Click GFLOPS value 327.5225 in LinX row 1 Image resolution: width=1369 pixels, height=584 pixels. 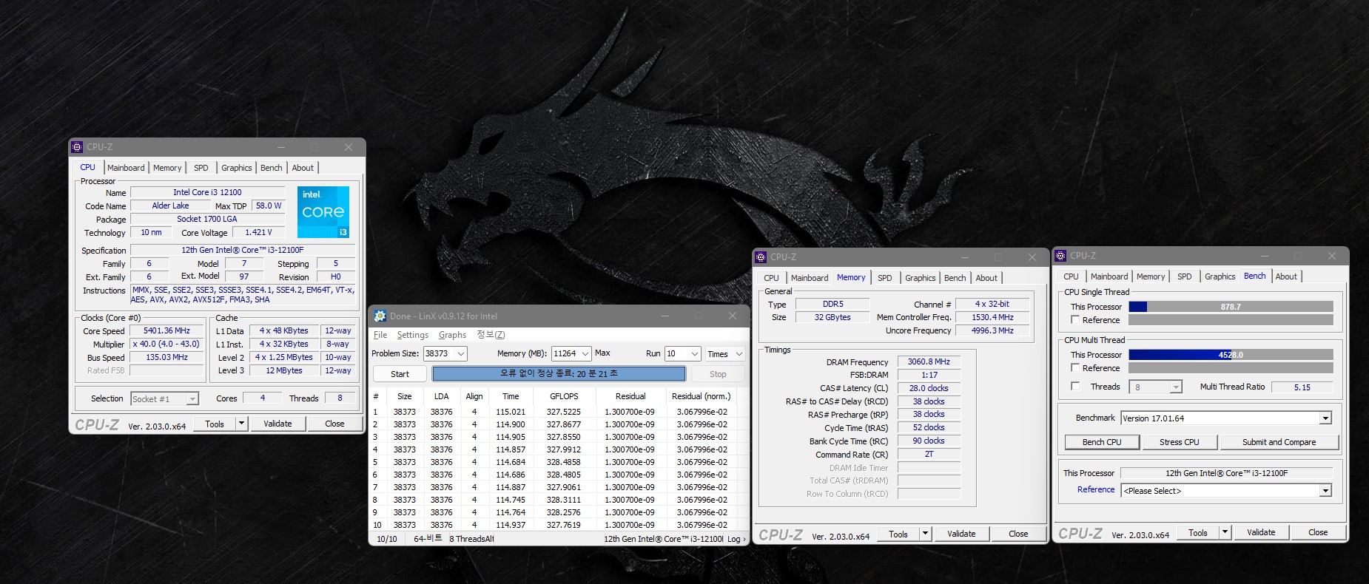click(x=564, y=412)
